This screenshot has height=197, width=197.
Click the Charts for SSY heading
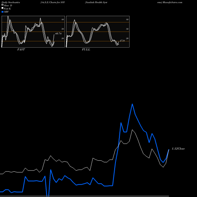coord(57,2)
